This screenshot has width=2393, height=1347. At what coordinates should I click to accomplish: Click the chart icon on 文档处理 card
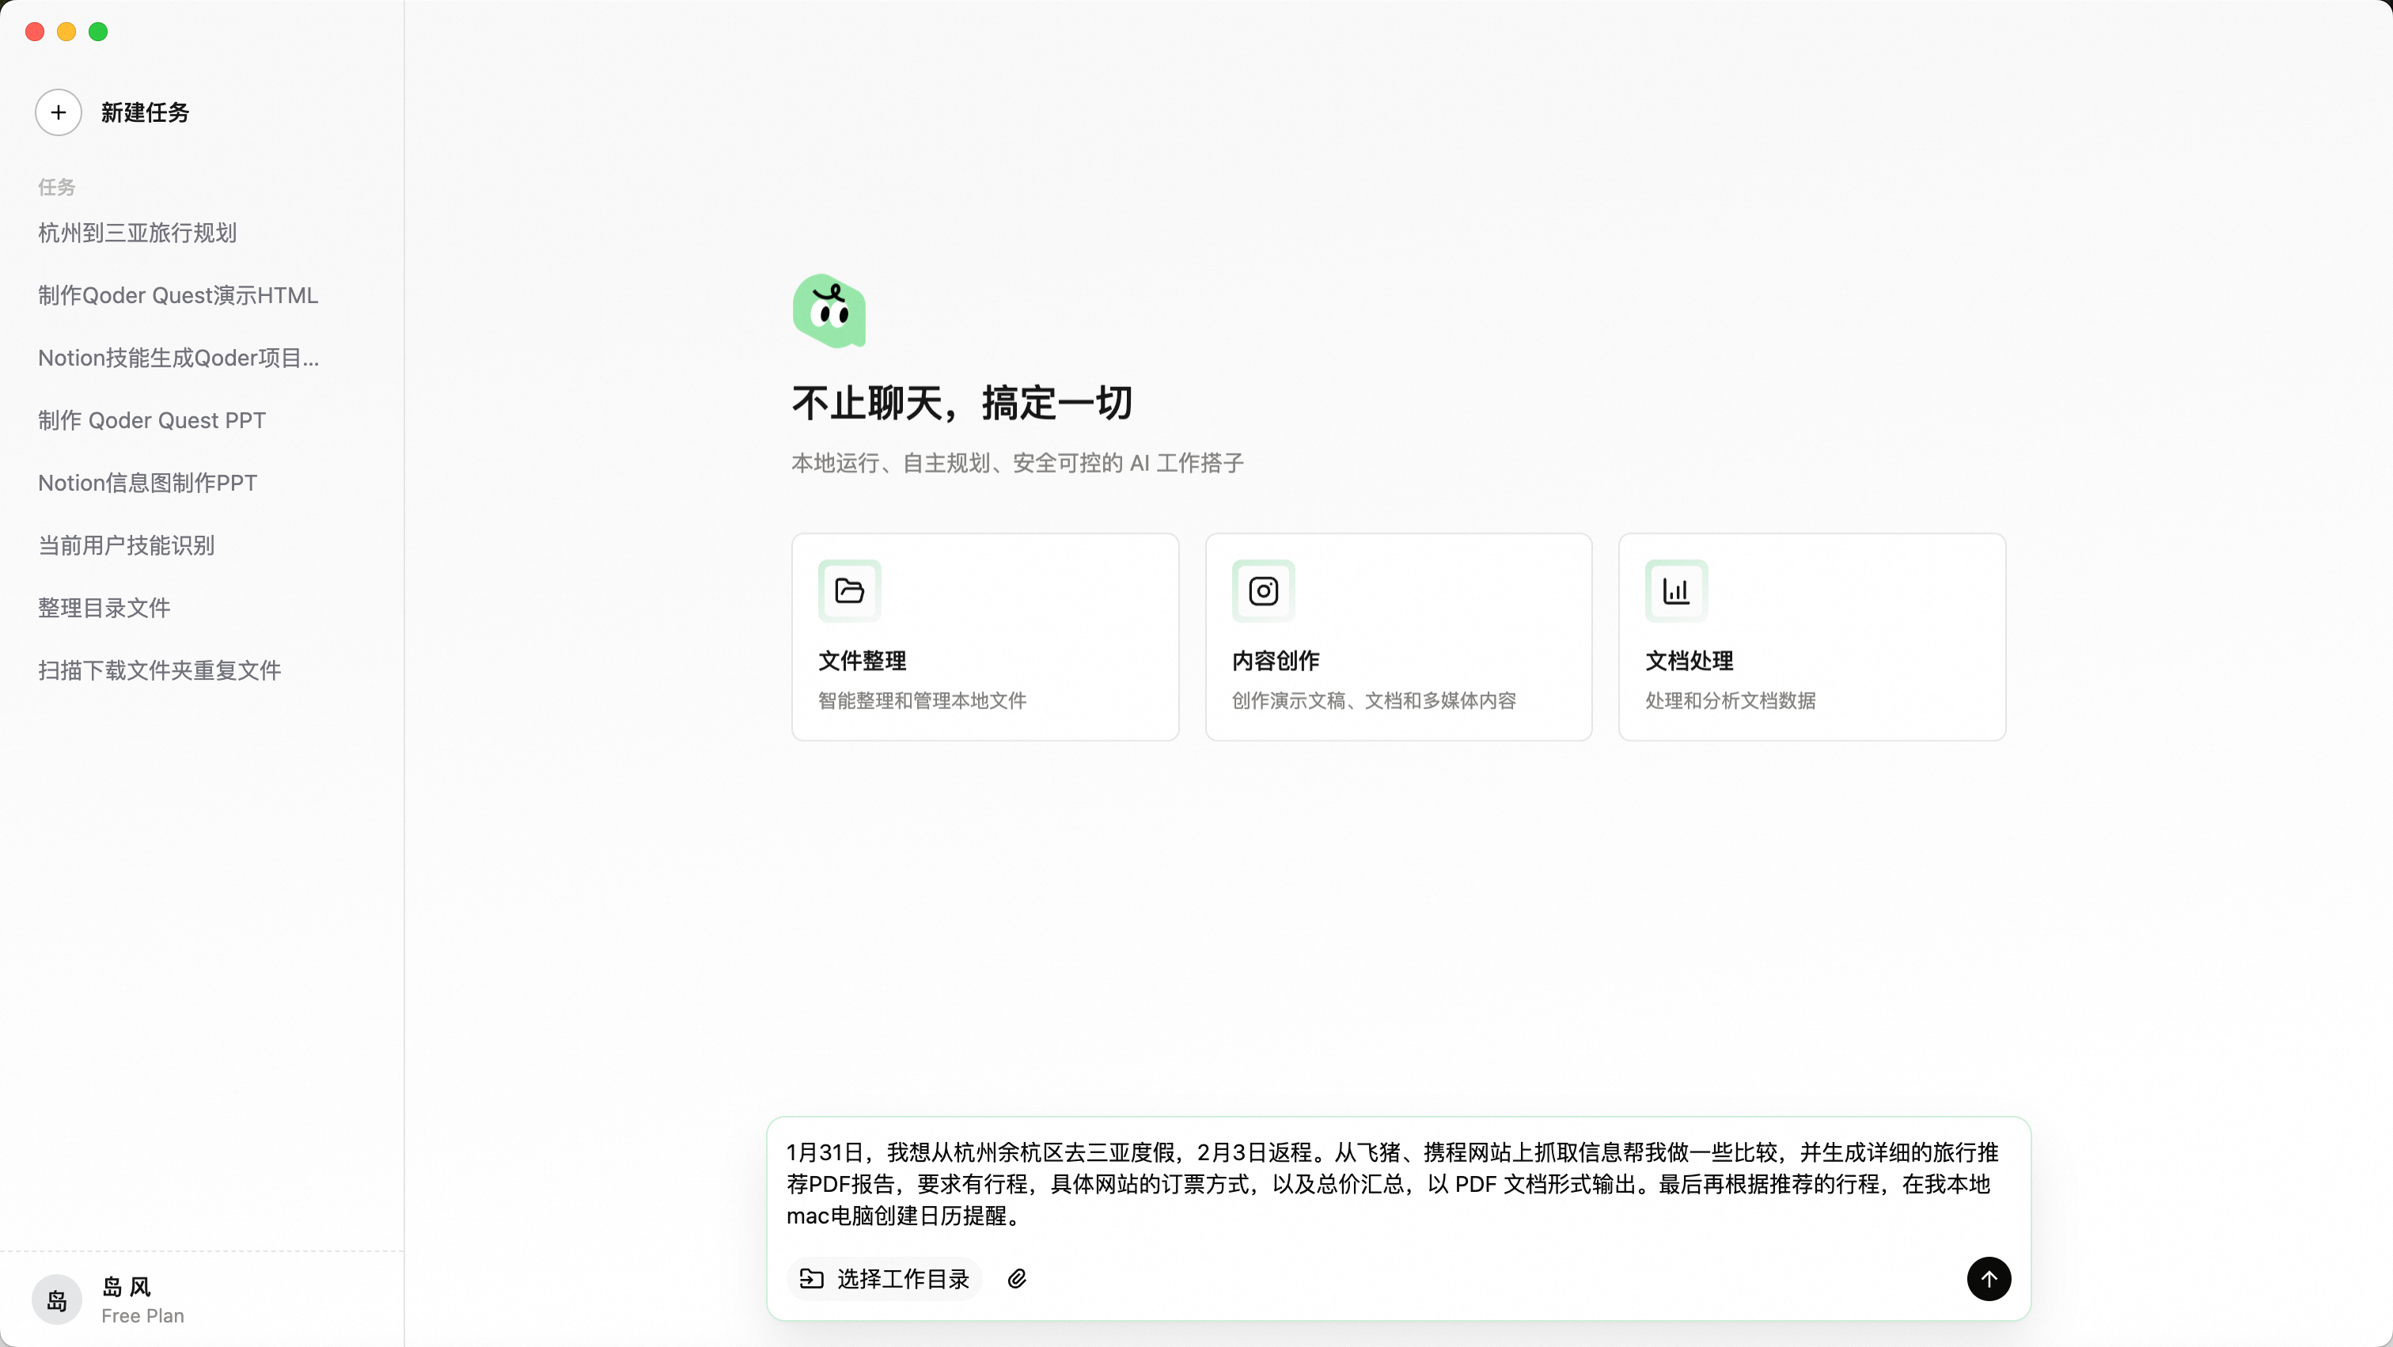pos(1676,591)
